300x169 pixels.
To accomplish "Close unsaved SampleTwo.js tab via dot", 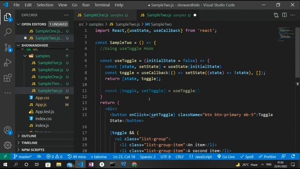I will pyautogui.click(x=195, y=15).
